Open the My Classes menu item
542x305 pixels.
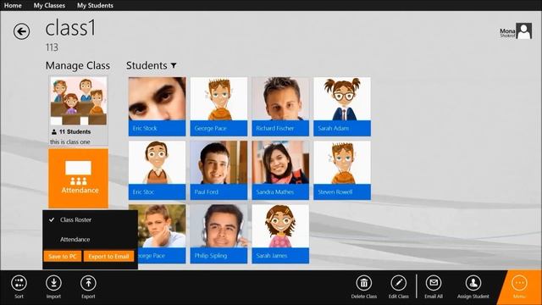click(x=49, y=5)
